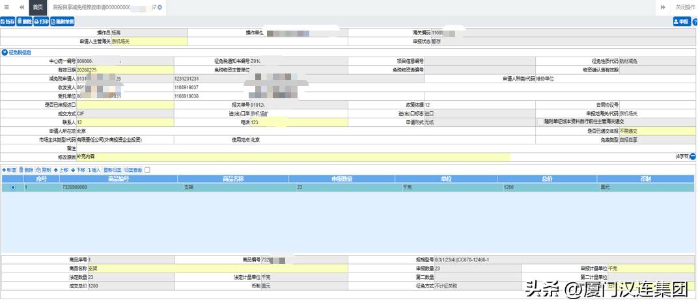Open the 申报计量单位 field
The height and width of the screenshot is (307, 698).
[651, 268]
